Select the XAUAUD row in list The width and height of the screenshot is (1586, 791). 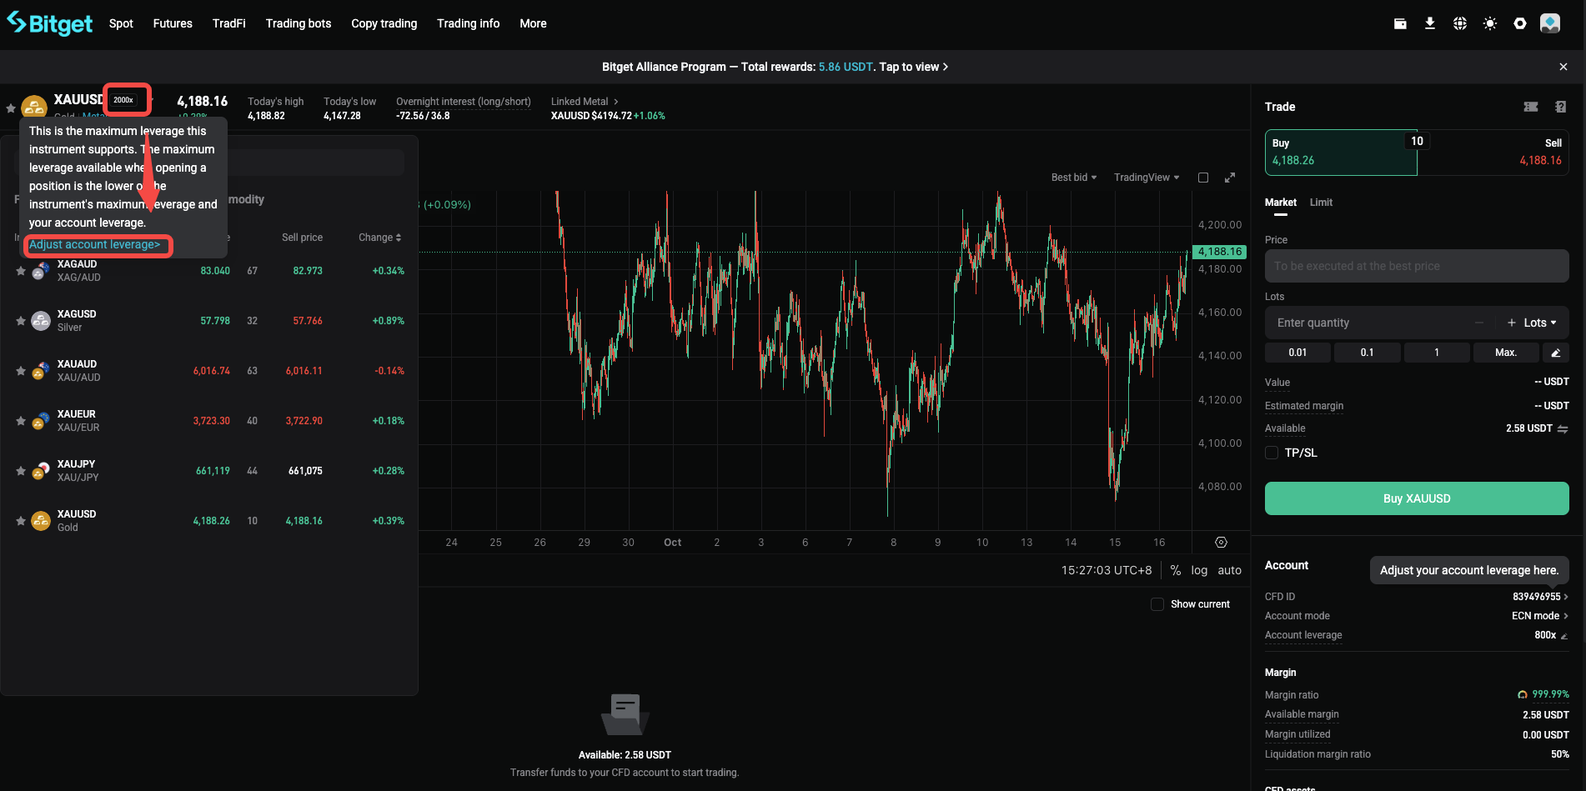209,371
